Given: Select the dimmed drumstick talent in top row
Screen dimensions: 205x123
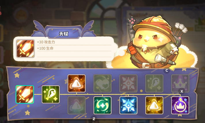Looking at the screenshot, I should (154, 83).
